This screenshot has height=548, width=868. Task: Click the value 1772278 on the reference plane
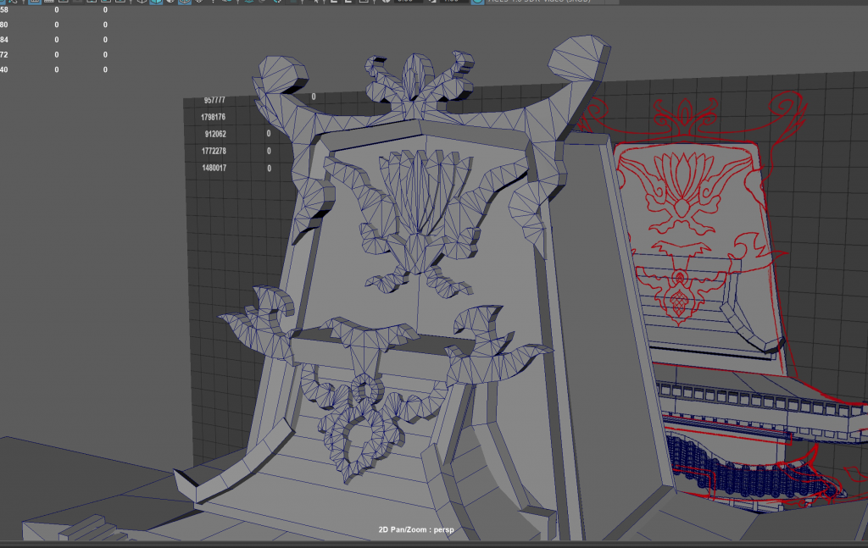coord(214,151)
